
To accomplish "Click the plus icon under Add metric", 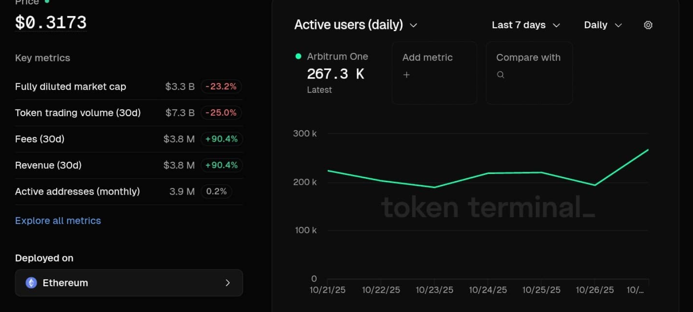I will [406, 75].
